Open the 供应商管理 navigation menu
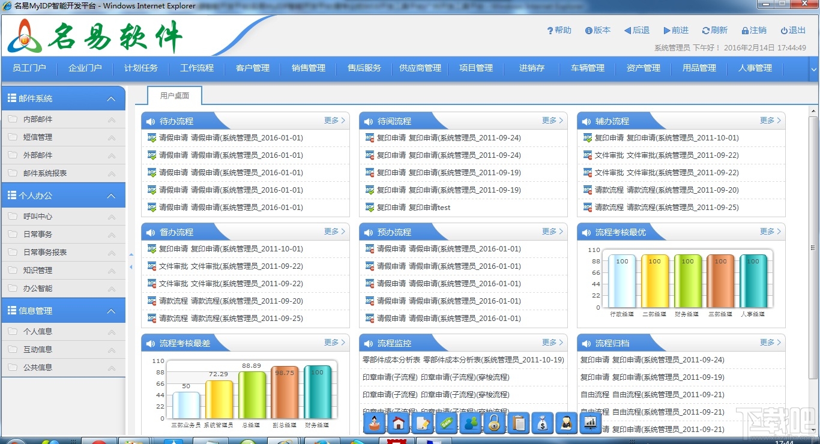820x444 pixels. click(x=420, y=68)
